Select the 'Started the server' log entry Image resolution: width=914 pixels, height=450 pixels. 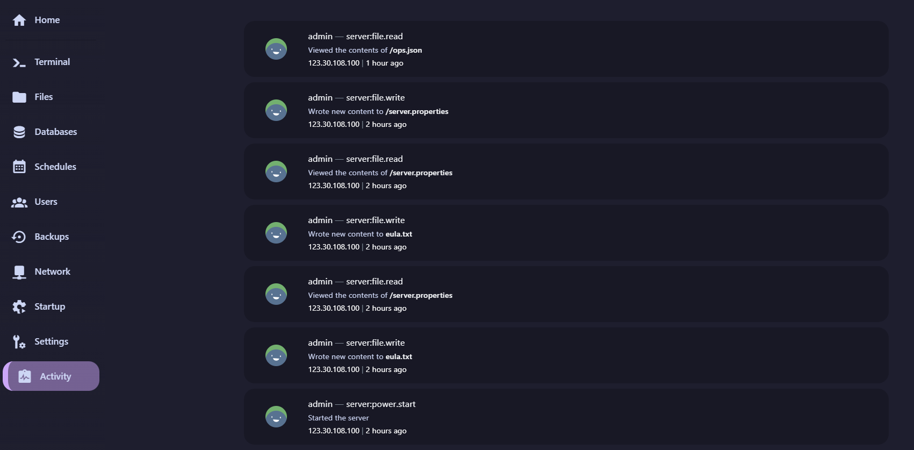click(x=338, y=418)
